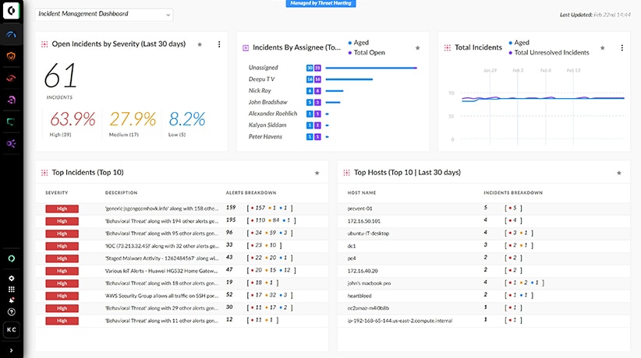Screen dimensions: 641x358
Task: Open the Incident Management Dashboard dropdown
Action: (x=104, y=14)
